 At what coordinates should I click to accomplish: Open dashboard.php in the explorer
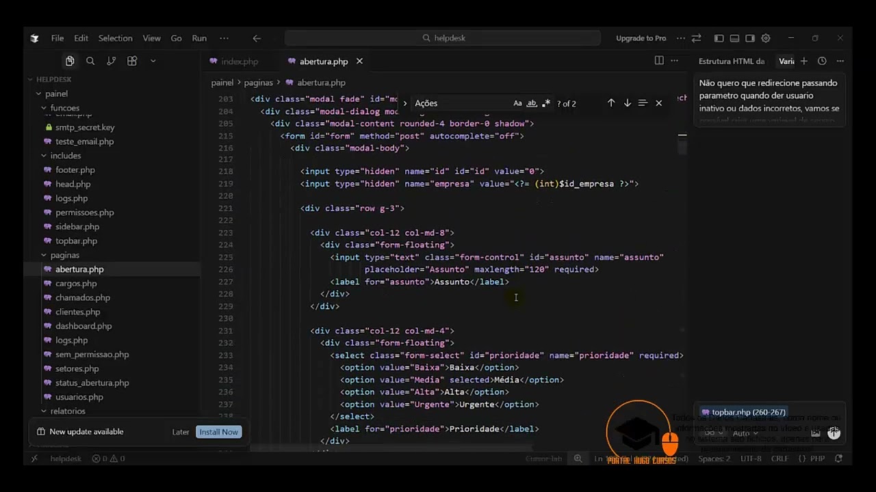click(x=83, y=326)
